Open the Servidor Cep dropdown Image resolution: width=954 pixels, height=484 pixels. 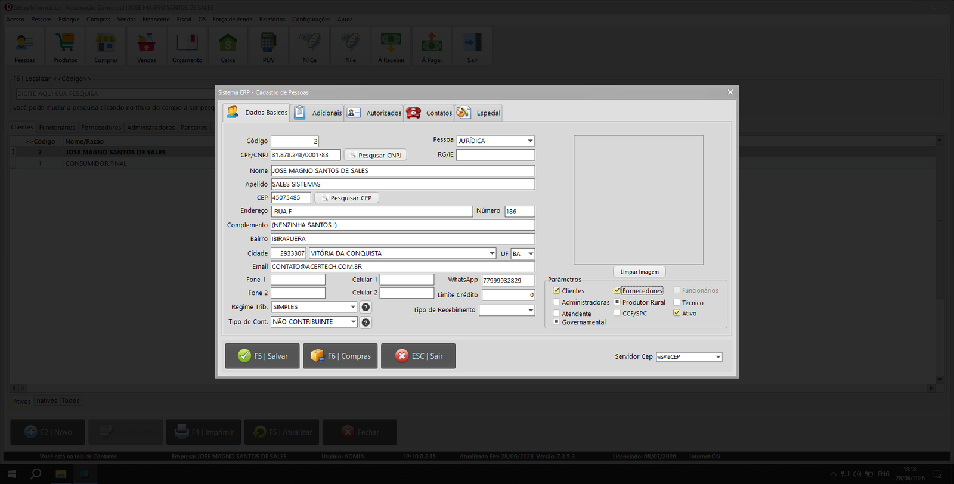pos(718,357)
